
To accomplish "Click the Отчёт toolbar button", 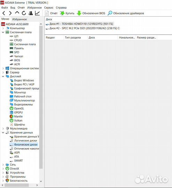I will [51, 13].
